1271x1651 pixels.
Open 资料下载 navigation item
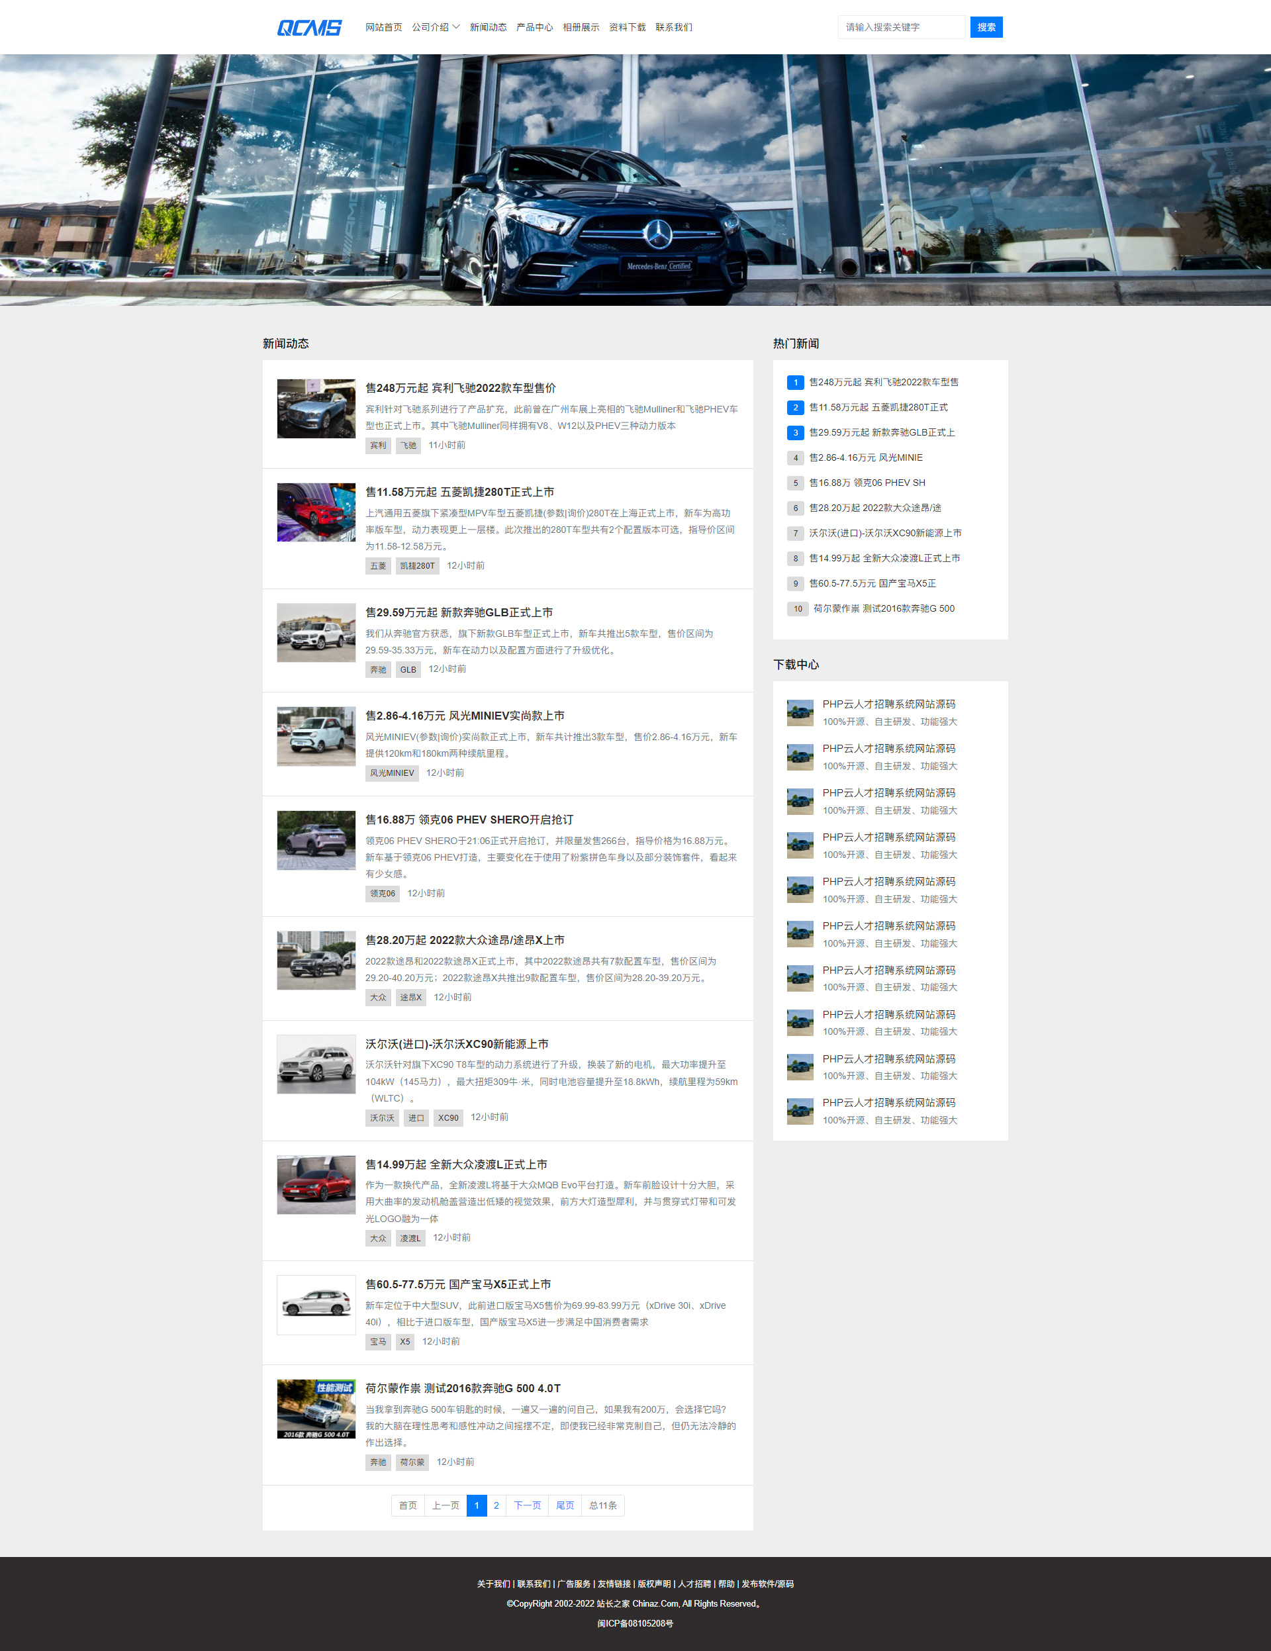point(627,27)
